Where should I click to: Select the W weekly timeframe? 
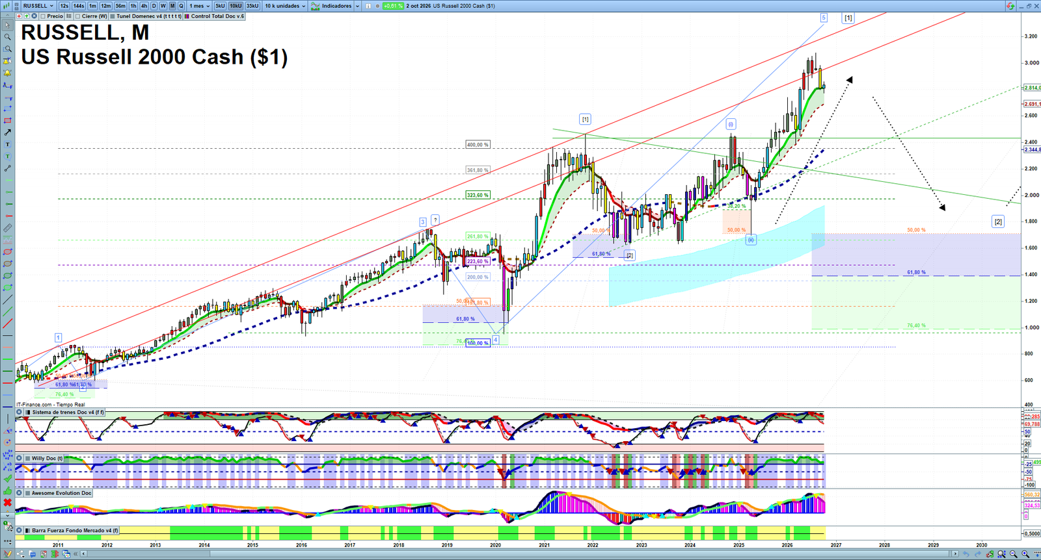pos(163,6)
